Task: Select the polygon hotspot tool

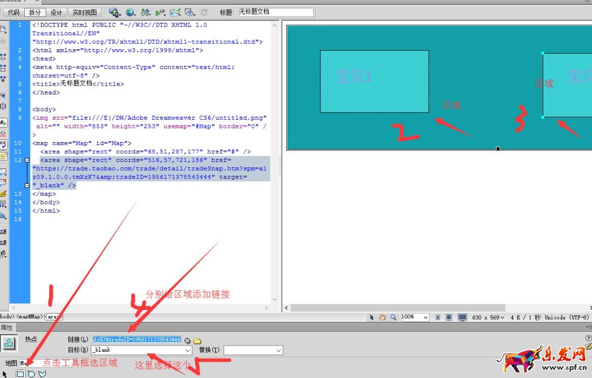Action: (x=42, y=374)
